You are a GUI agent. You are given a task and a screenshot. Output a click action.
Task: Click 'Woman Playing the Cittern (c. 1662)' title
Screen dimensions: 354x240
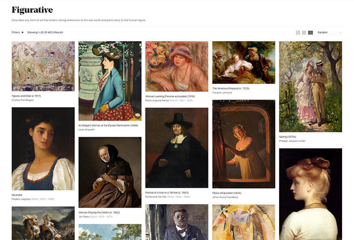point(99,213)
